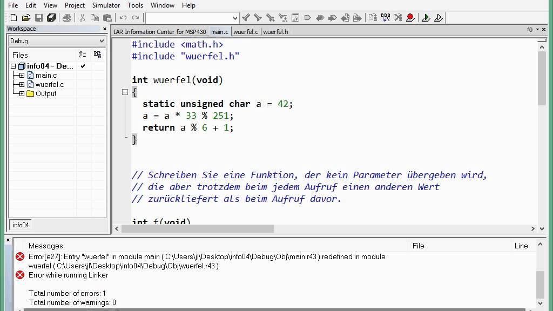
Task: Expand the wuerfel.c tree node
Action: (x=22, y=84)
